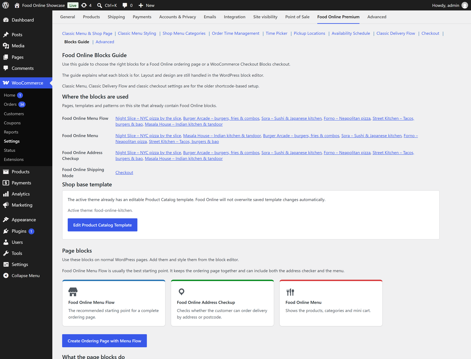Click Create Ordering Page with Menu Flow
Image resolution: width=471 pixels, height=359 pixels.
(105, 341)
